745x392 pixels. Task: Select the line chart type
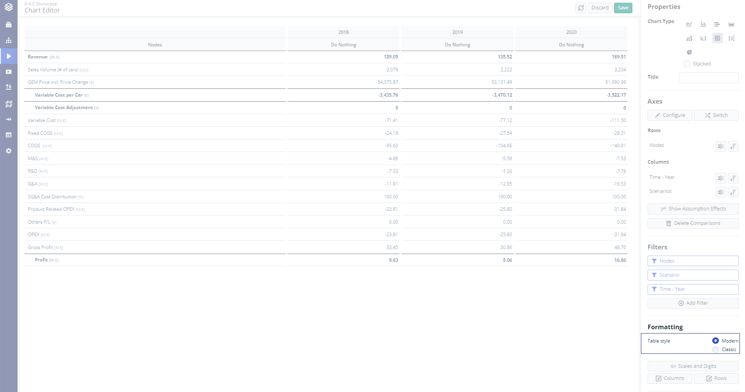(x=689, y=24)
